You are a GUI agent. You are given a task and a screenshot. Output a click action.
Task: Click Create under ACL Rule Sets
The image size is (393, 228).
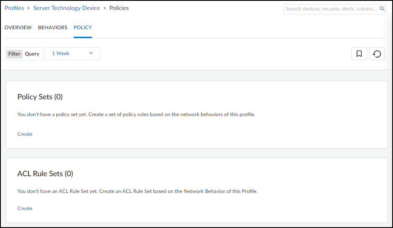25,208
